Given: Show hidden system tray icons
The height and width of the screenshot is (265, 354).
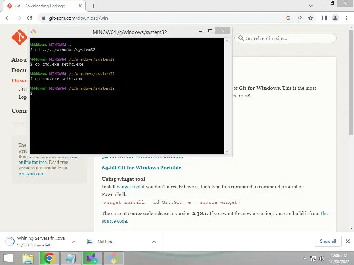Looking at the screenshot, I should [x=305, y=258].
